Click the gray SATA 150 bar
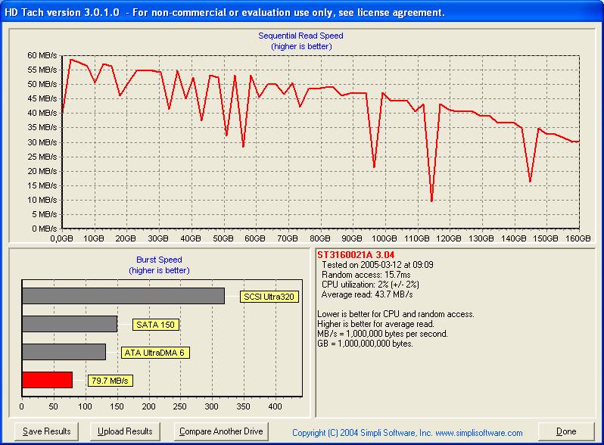This screenshot has width=604, height=445. [x=70, y=324]
